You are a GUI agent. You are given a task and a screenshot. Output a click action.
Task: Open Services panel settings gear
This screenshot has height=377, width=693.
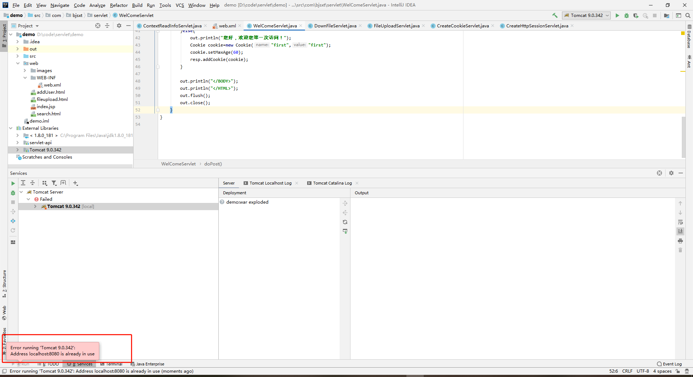tap(671, 173)
